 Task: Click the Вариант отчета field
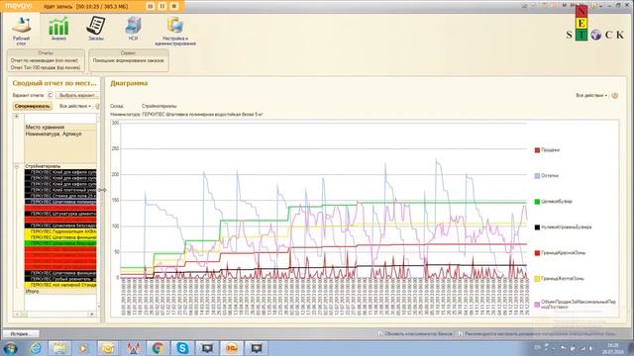pyautogui.click(x=51, y=95)
